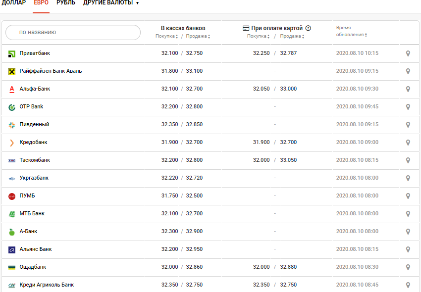Show ПУМБ location via map pin
Screen dimensions: 421x292
pyautogui.click(x=408, y=196)
